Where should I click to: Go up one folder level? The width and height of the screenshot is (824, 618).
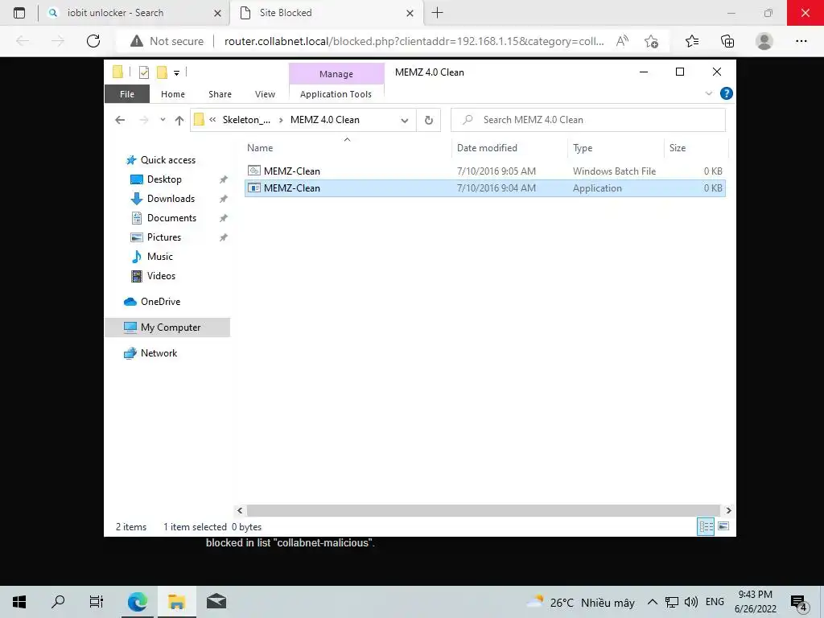pyautogui.click(x=179, y=121)
